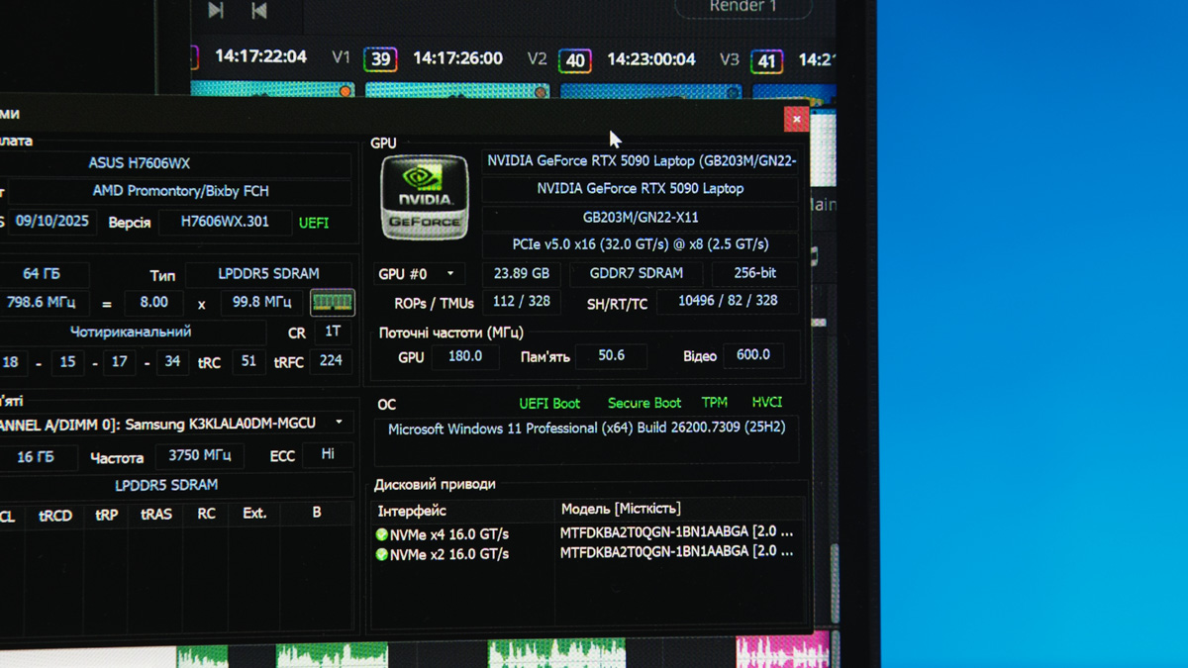Viewport: 1188px width, 668px height.
Task: Click the Чотириканальний memory mode field
Action: tap(131, 333)
